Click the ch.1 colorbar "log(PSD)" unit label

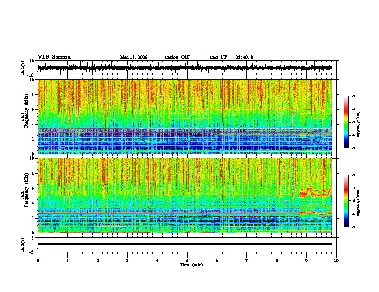click(358, 125)
